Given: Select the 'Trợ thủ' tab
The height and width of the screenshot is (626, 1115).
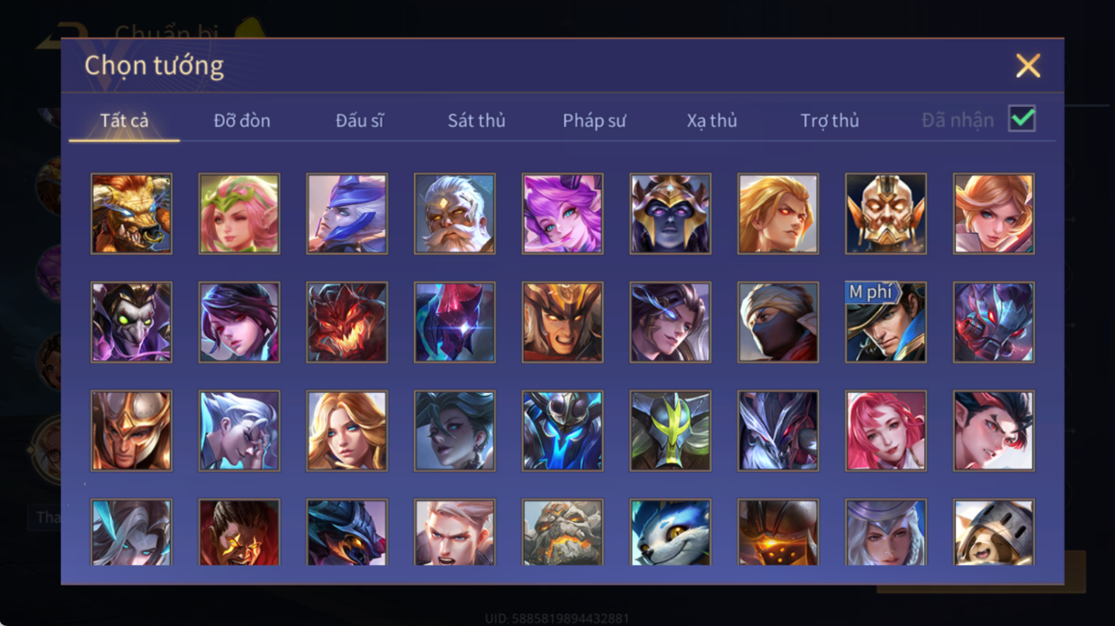Looking at the screenshot, I should point(830,121).
